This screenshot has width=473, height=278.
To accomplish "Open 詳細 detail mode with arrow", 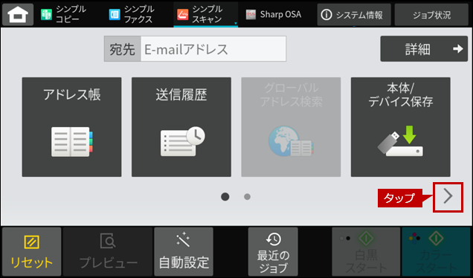I will coord(424,48).
